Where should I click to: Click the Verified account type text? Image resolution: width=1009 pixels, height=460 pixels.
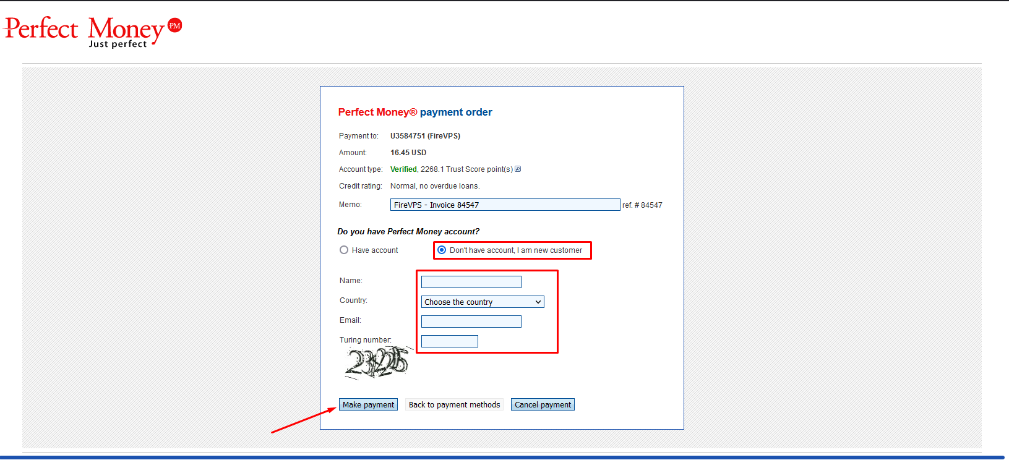pyautogui.click(x=403, y=169)
